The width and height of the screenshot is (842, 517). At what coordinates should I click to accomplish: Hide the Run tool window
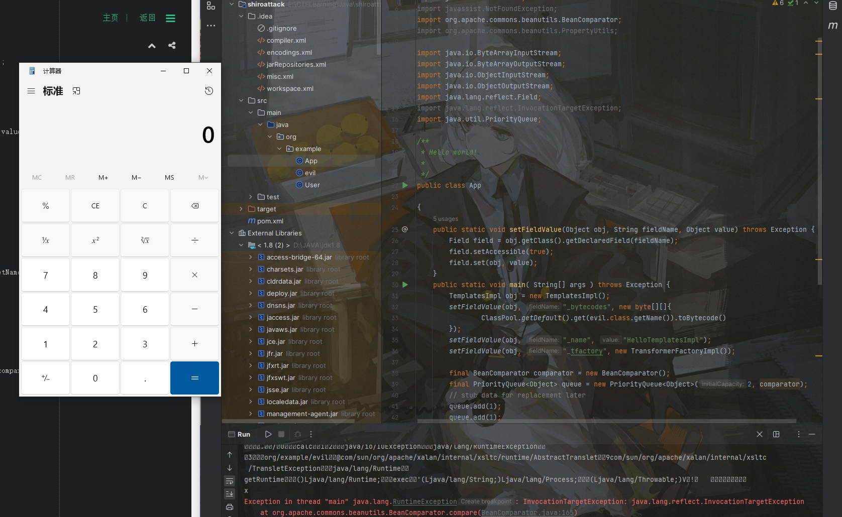tap(812, 434)
